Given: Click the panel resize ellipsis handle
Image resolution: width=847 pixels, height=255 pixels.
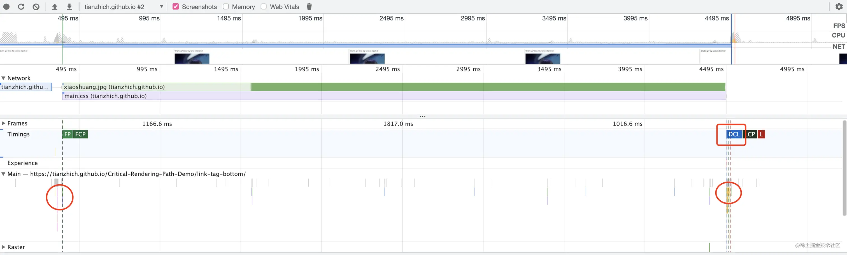Looking at the screenshot, I should (x=423, y=117).
